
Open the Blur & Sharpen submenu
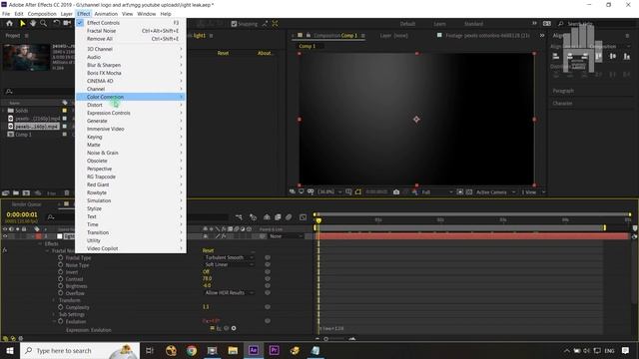(x=131, y=65)
